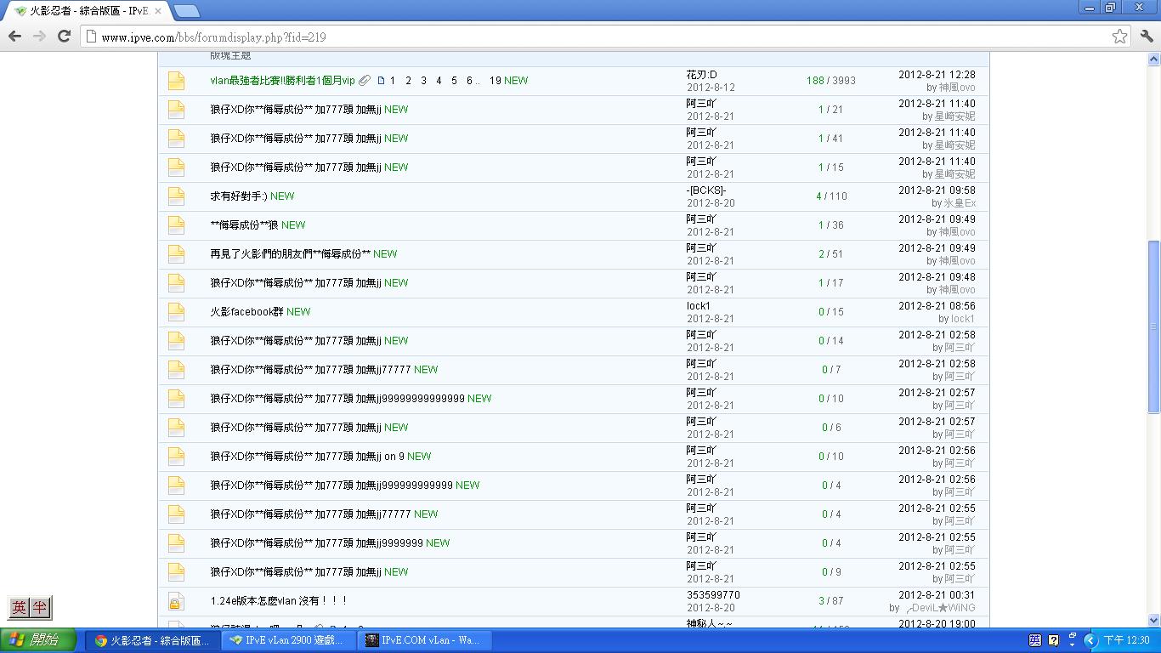
Task: Click the folder icon beside 加無jj9999999 thread
Action: tap(176, 543)
